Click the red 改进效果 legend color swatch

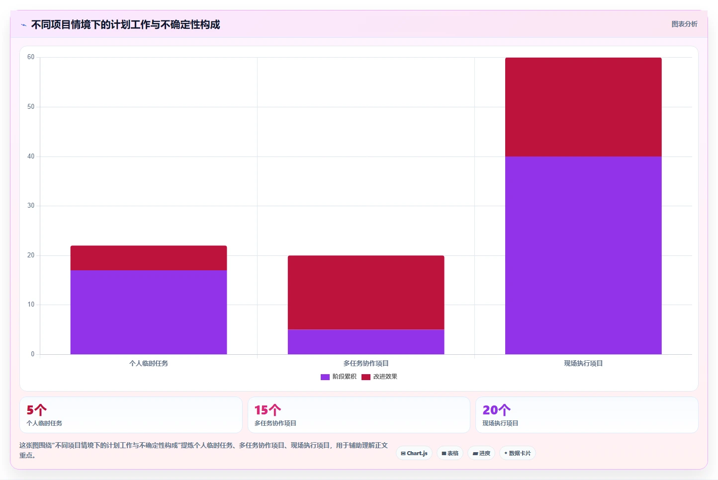pos(366,377)
